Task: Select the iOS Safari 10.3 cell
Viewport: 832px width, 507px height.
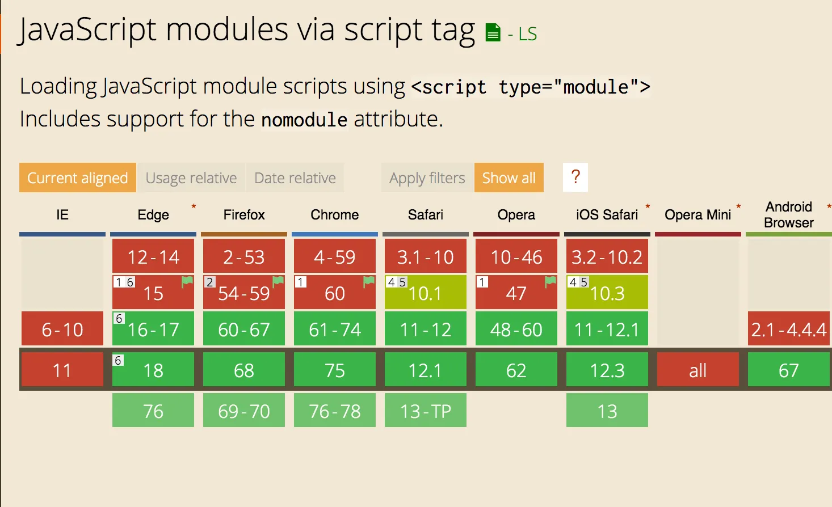Action: tap(607, 293)
